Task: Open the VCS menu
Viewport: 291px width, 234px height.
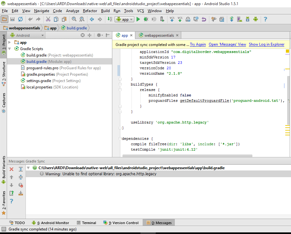Action: pos(140,11)
